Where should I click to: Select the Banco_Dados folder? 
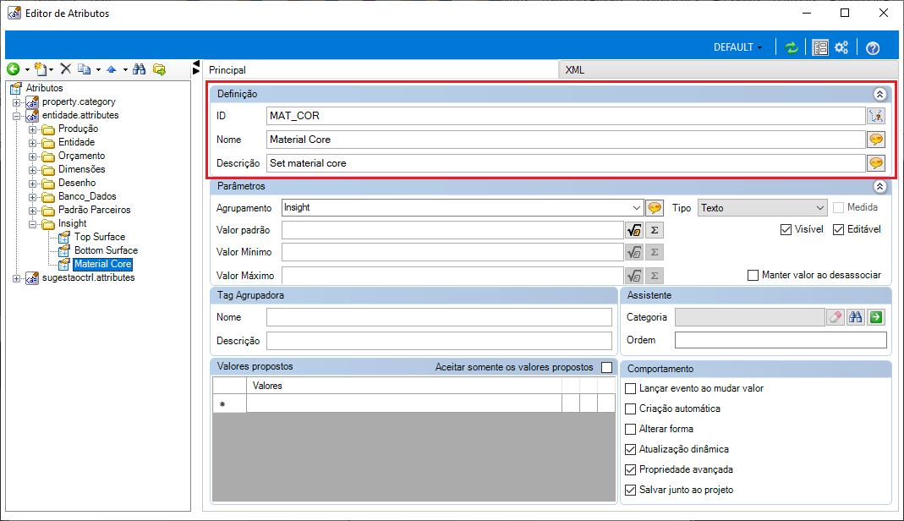point(87,196)
